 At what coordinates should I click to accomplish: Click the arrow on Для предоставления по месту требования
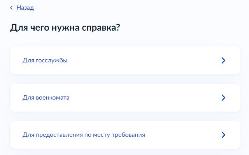point(223,135)
